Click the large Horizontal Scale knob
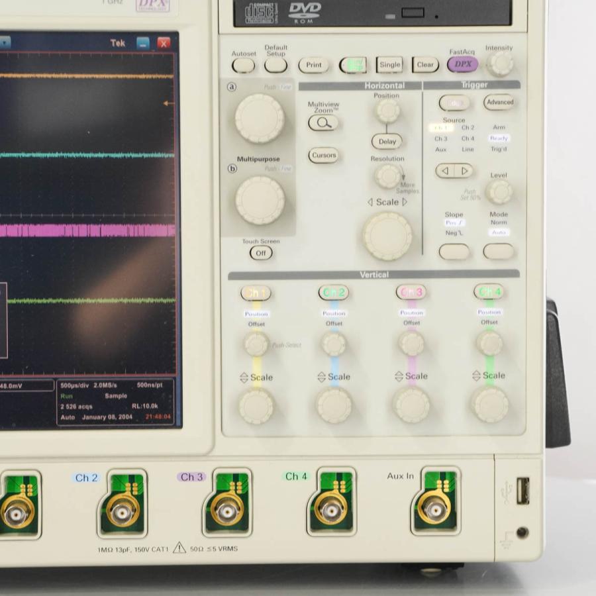Image resolution: width=596 pixels, height=596 pixels. tap(387, 236)
